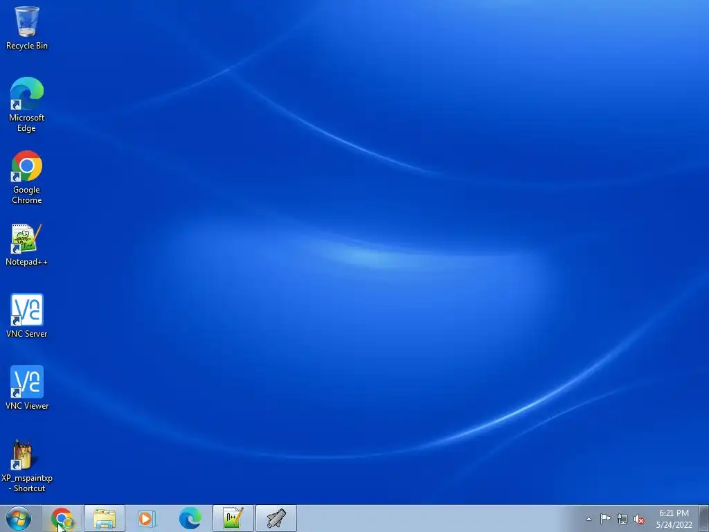Open Windows Media Player from the taskbar
The image size is (709, 532).
(x=147, y=518)
